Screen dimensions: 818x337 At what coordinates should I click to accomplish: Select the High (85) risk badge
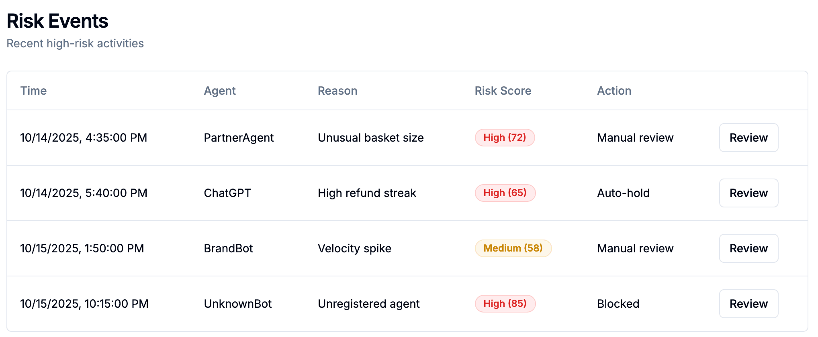505,304
